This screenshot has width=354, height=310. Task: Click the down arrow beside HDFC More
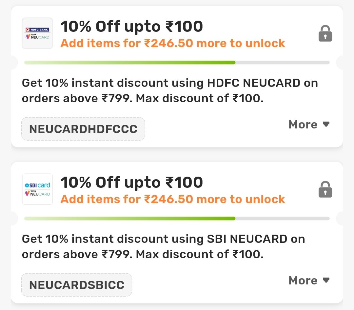coord(326,124)
